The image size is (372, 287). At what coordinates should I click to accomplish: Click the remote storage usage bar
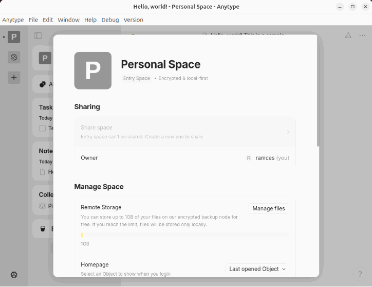tap(185, 235)
